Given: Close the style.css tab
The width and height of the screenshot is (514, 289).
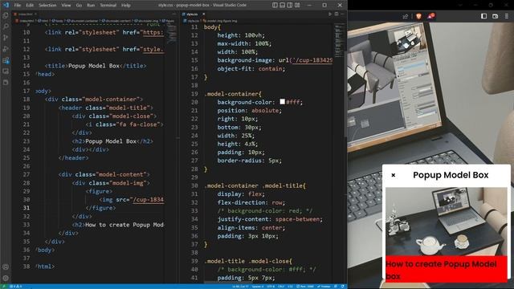Looking at the screenshot, I should (203, 14).
